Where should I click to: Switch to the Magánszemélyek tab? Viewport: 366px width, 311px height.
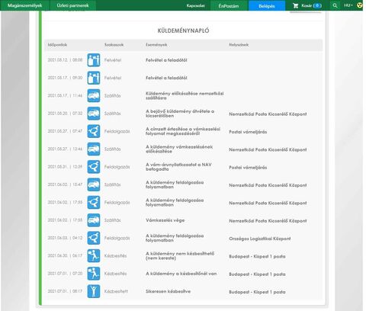(x=24, y=5)
